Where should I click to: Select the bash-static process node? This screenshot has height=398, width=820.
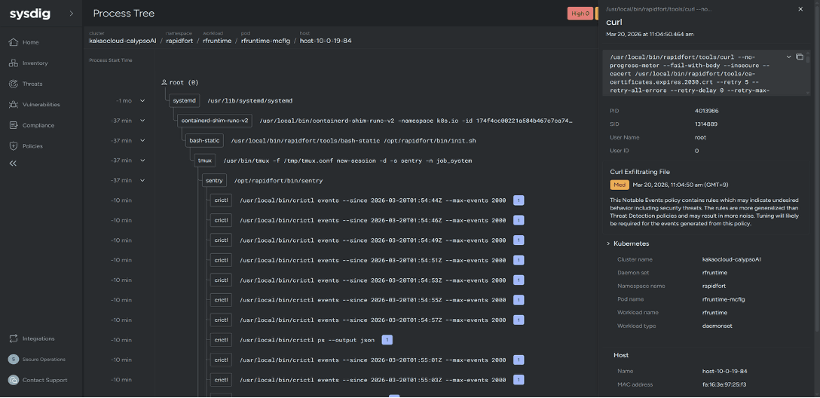coord(204,141)
